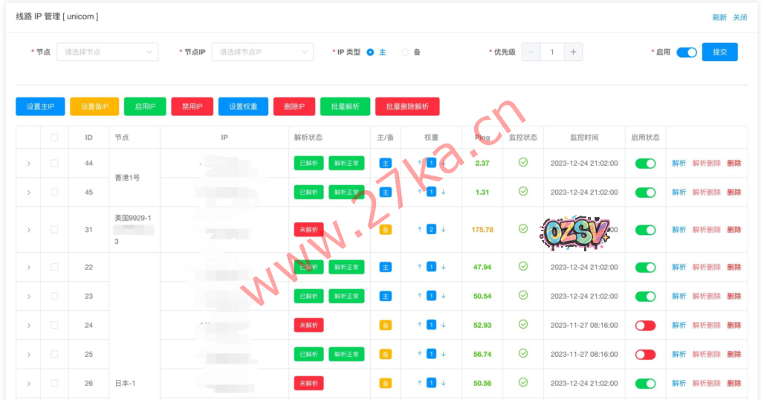Click monitor status check icon row 24
The width and height of the screenshot is (761, 400).
point(522,324)
